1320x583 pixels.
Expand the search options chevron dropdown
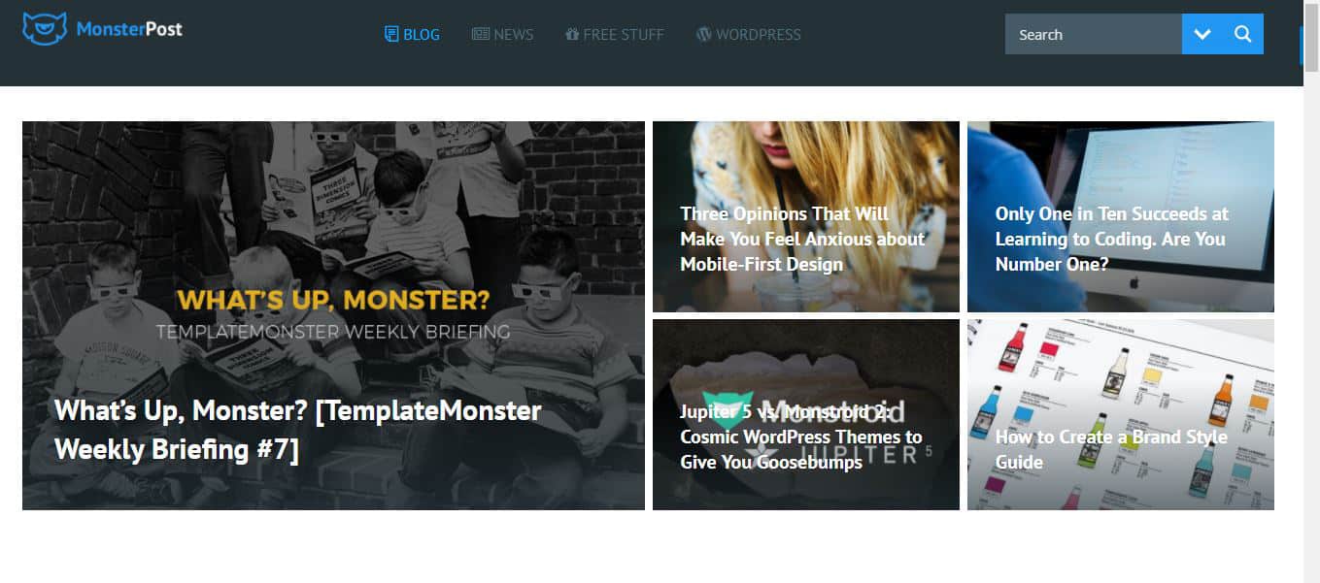coord(1202,34)
